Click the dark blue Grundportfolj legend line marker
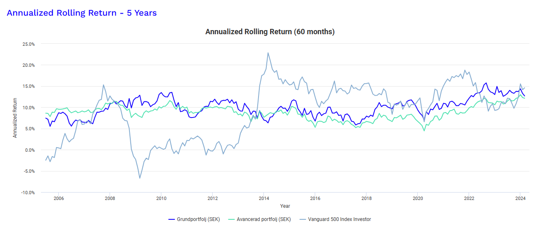 pyautogui.click(x=172, y=219)
